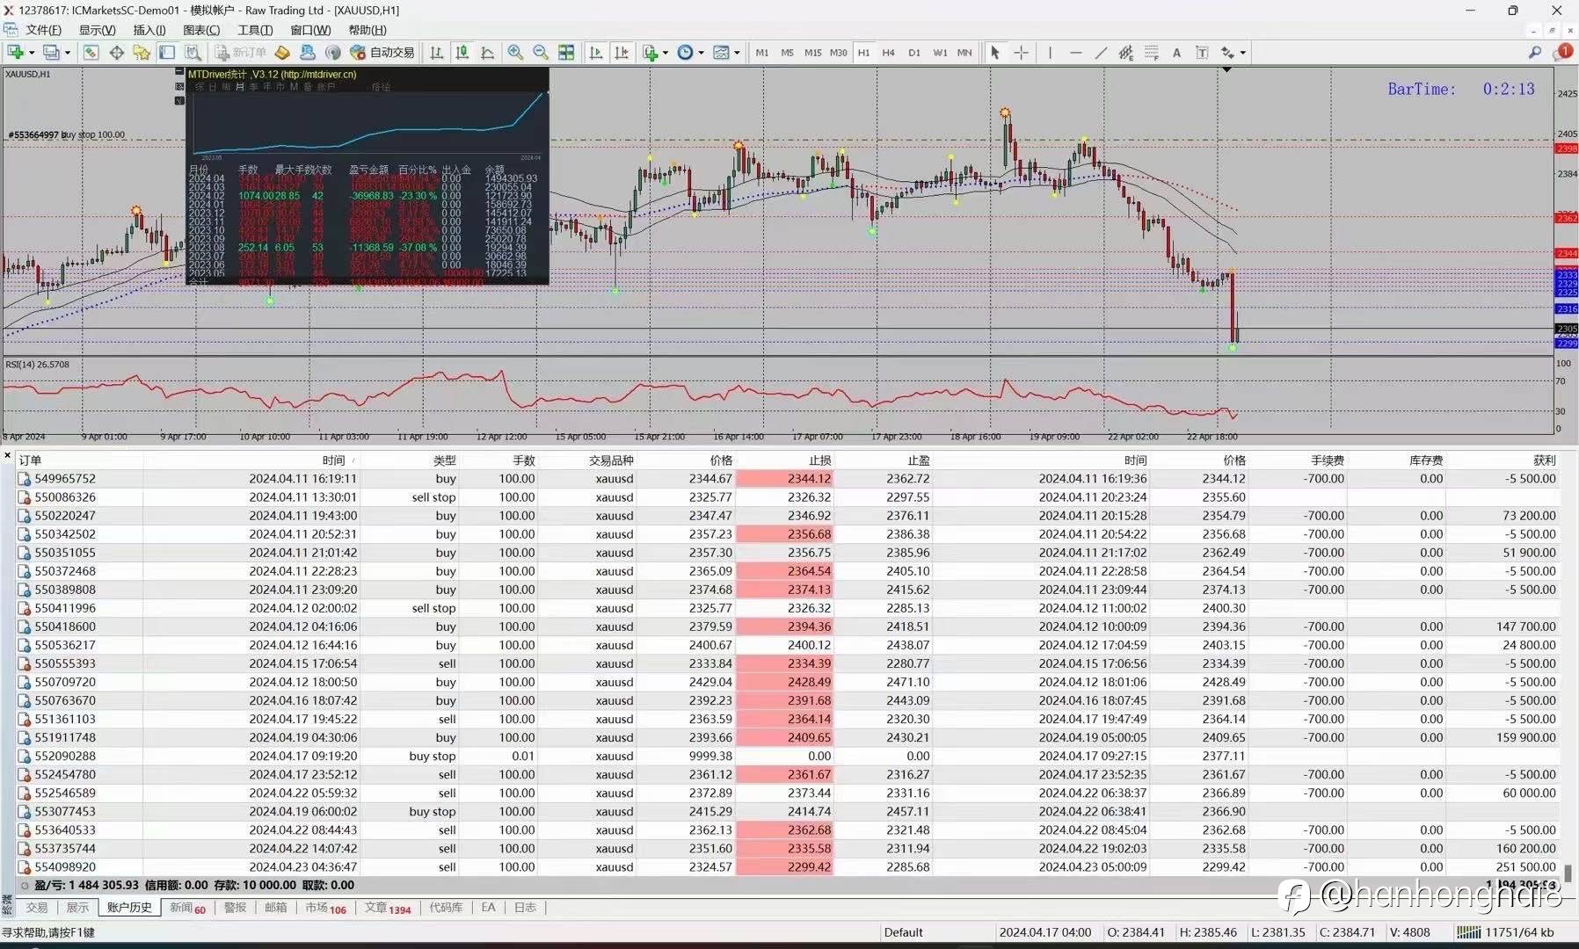The height and width of the screenshot is (949, 1579).
Task: Click the signals broadcast icon
Action: point(332,53)
